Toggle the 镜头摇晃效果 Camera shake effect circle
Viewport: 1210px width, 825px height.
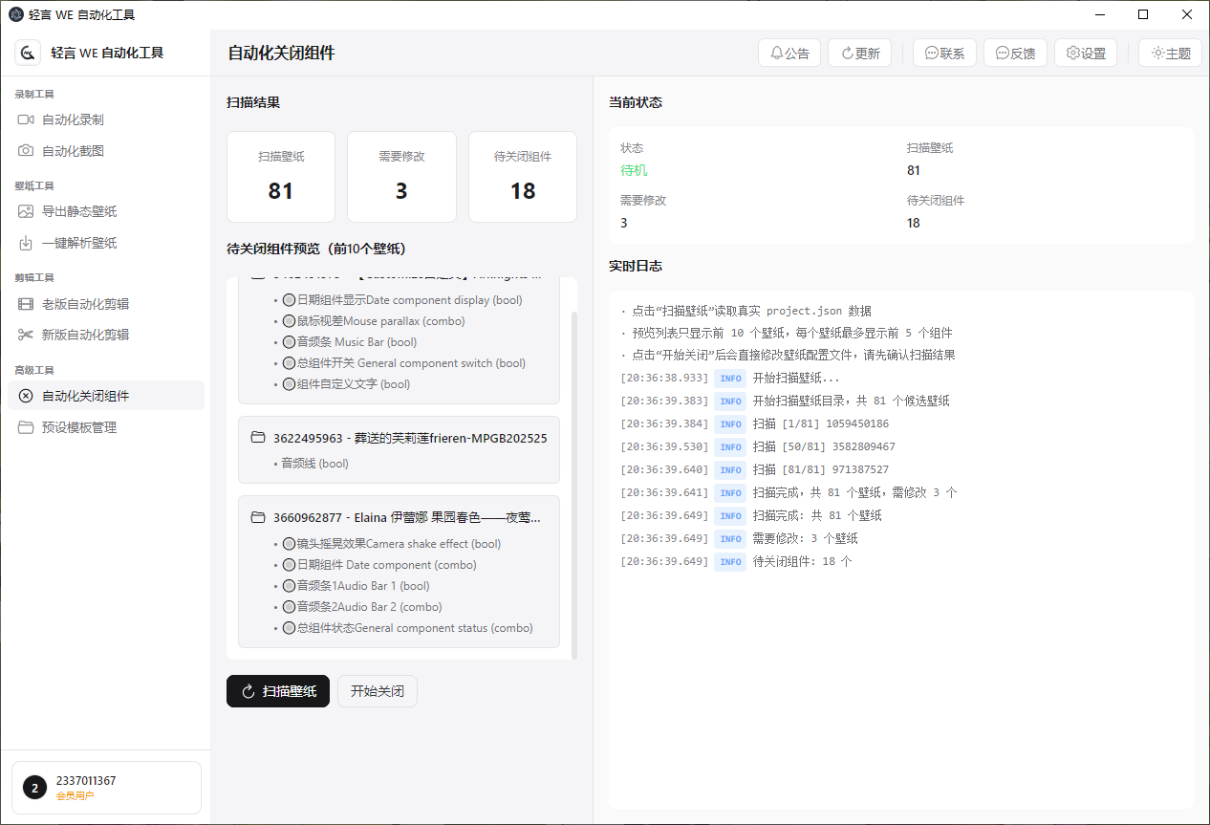290,544
